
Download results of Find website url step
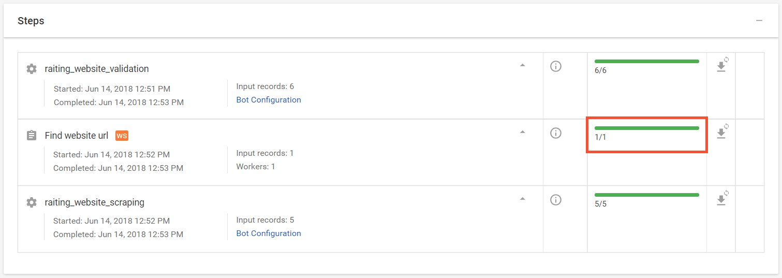pos(721,133)
